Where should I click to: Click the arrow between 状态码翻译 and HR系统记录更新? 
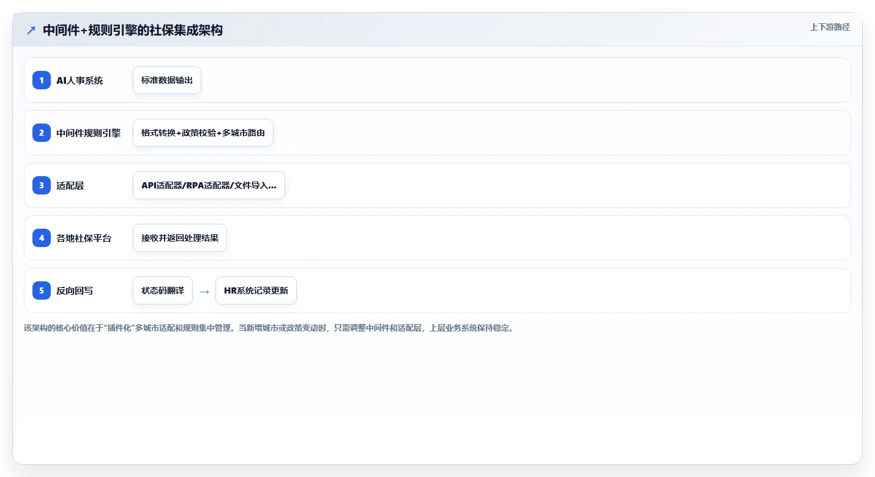[x=204, y=291]
